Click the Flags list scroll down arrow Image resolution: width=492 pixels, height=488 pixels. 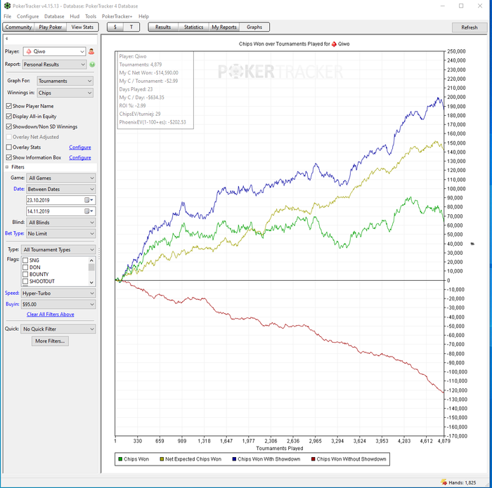pyautogui.click(x=91, y=282)
